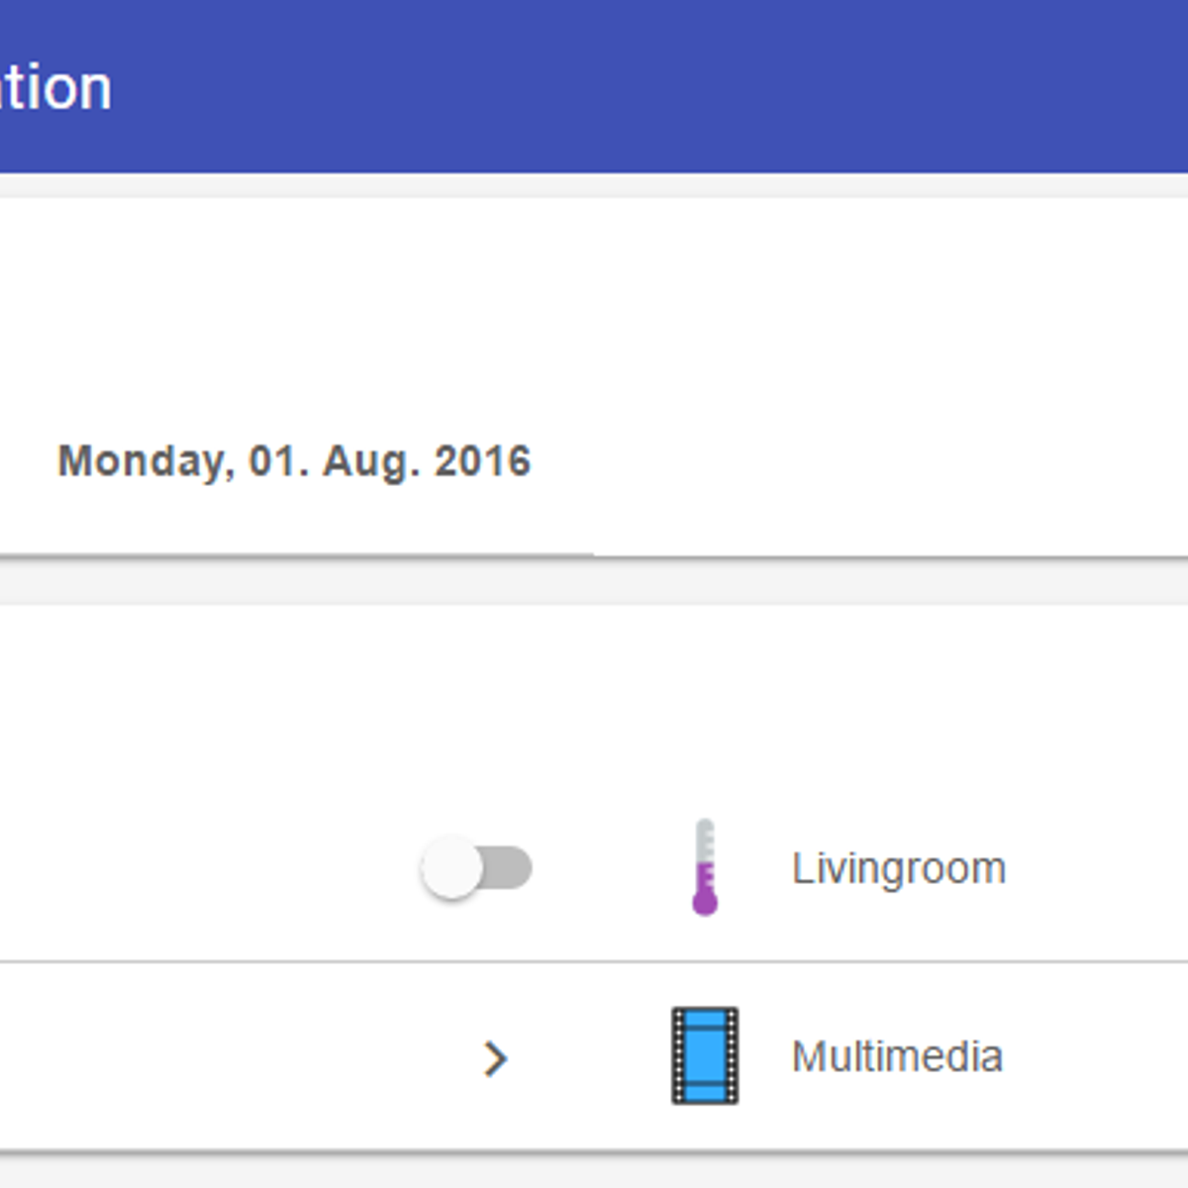Click the partially visible header title text
The width and height of the screenshot is (1188, 1188).
click(x=55, y=88)
